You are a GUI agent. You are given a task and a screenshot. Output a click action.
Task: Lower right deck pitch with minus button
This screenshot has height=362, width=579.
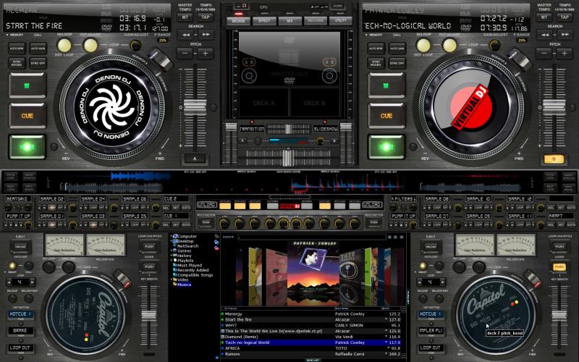(x=544, y=53)
